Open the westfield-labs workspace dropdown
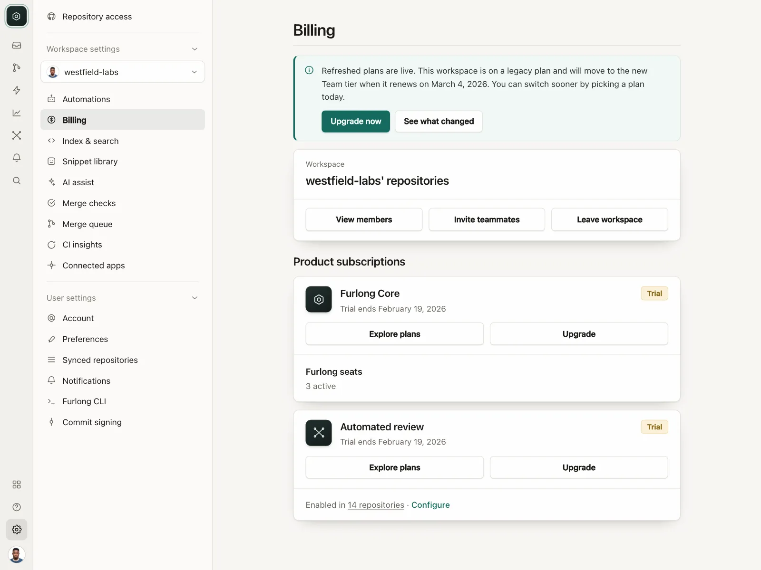Viewport: 761px width, 570px height. point(123,72)
